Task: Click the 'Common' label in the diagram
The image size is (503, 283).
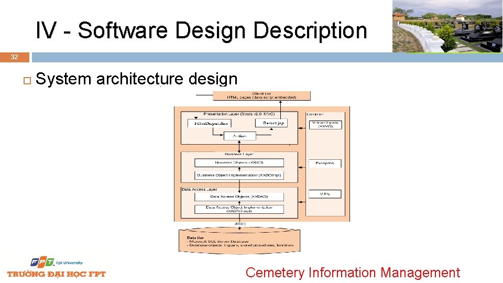Action: [315, 115]
